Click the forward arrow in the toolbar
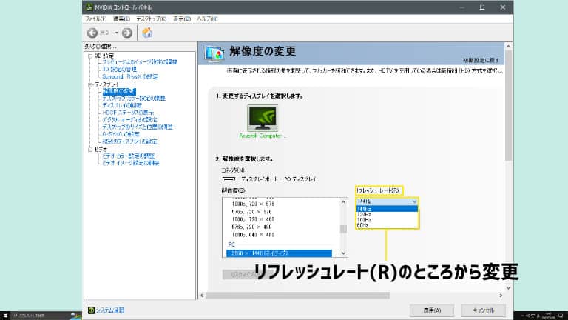The height and width of the screenshot is (320, 568). click(126, 33)
